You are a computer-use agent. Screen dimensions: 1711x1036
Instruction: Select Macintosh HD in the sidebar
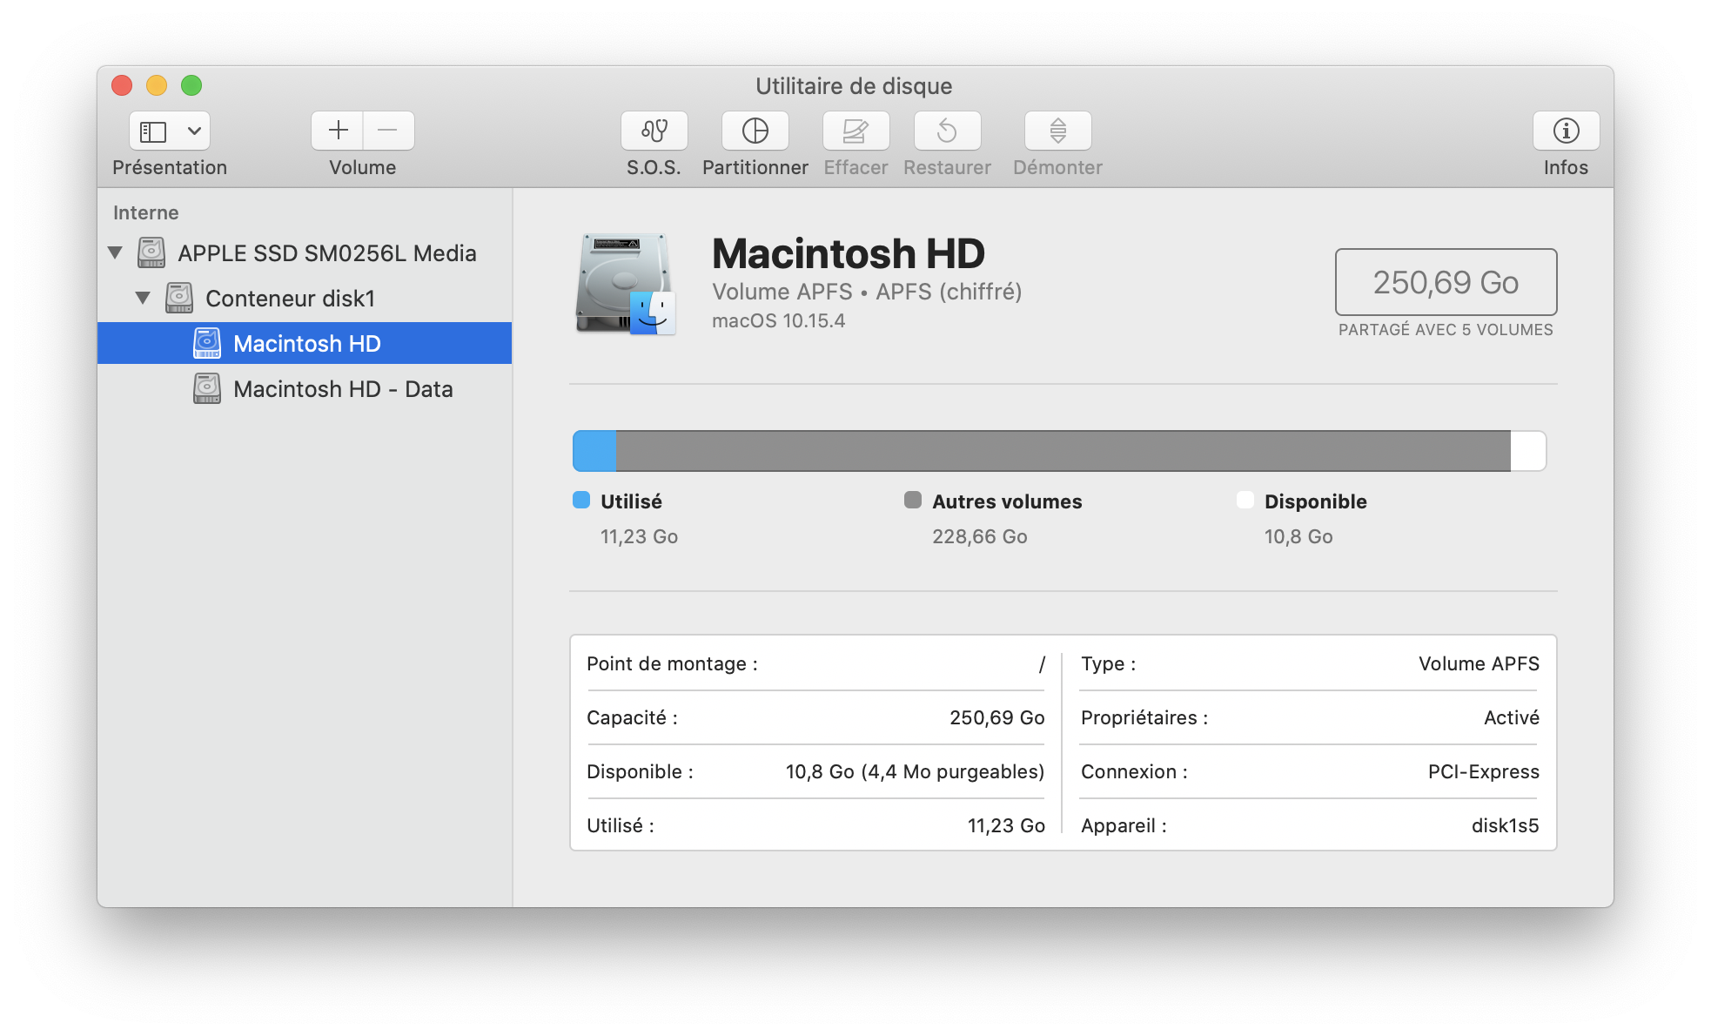[306, 344]
